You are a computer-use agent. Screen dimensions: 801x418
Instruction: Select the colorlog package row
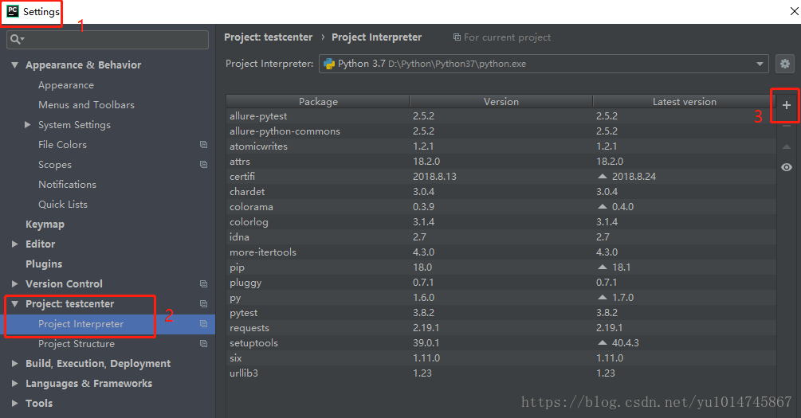pos(501,221)
